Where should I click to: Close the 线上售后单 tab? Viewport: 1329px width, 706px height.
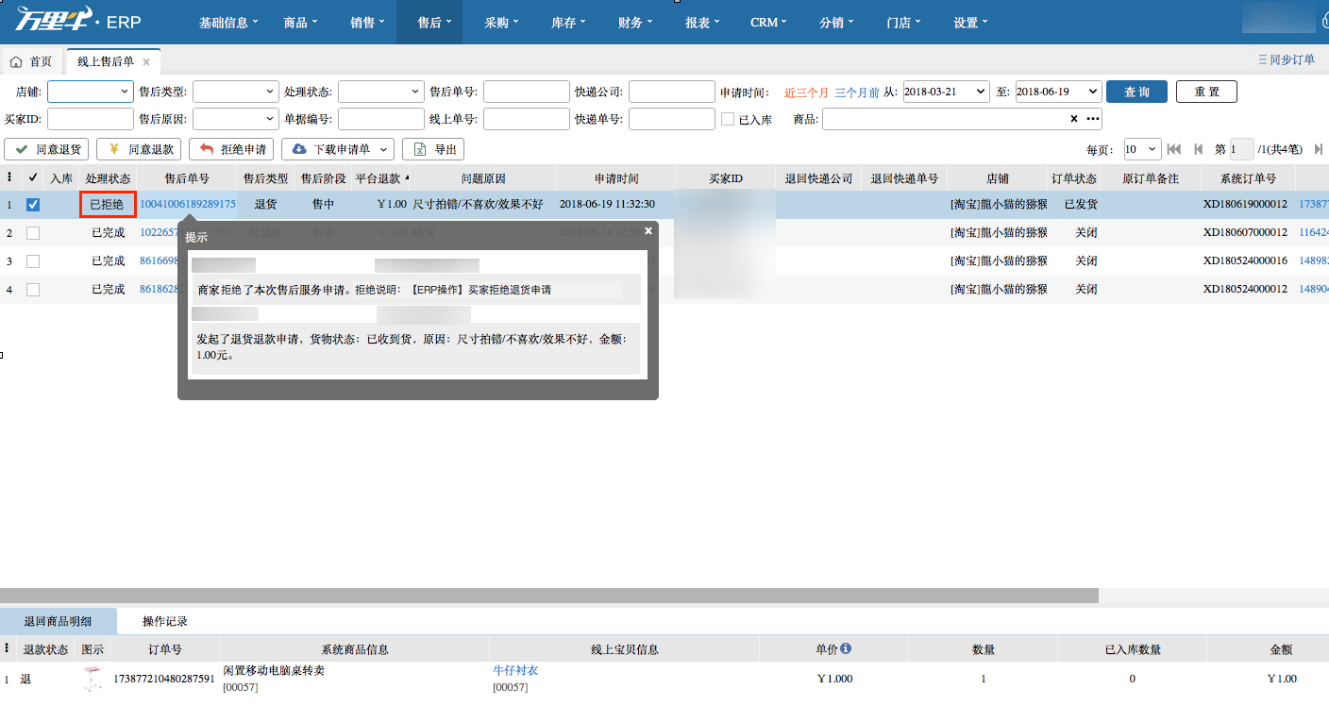(x=146, y=61)
